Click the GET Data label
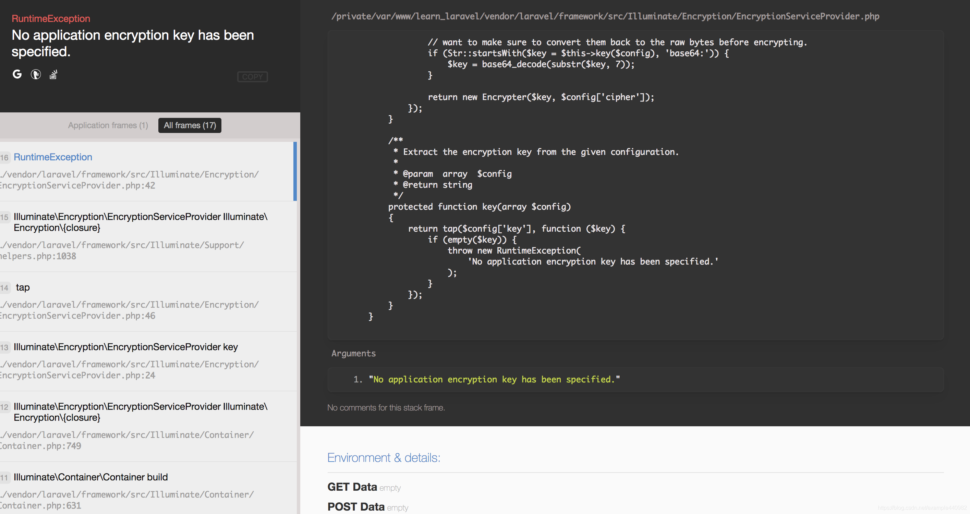The width and height of the screenshot is (970, 514). point(352,487)
